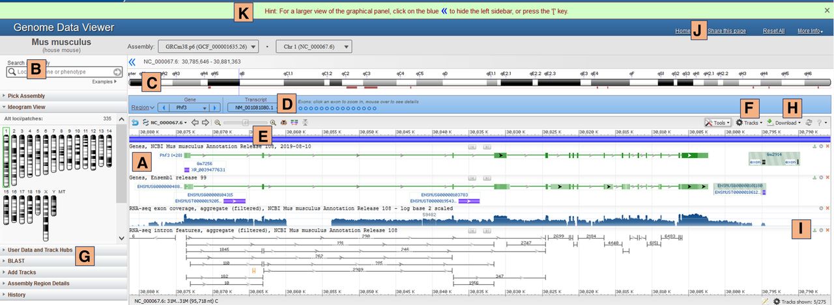Open the More Info menu
The width and height of the screenshot is (834, 305).
(x=810, y=31)
